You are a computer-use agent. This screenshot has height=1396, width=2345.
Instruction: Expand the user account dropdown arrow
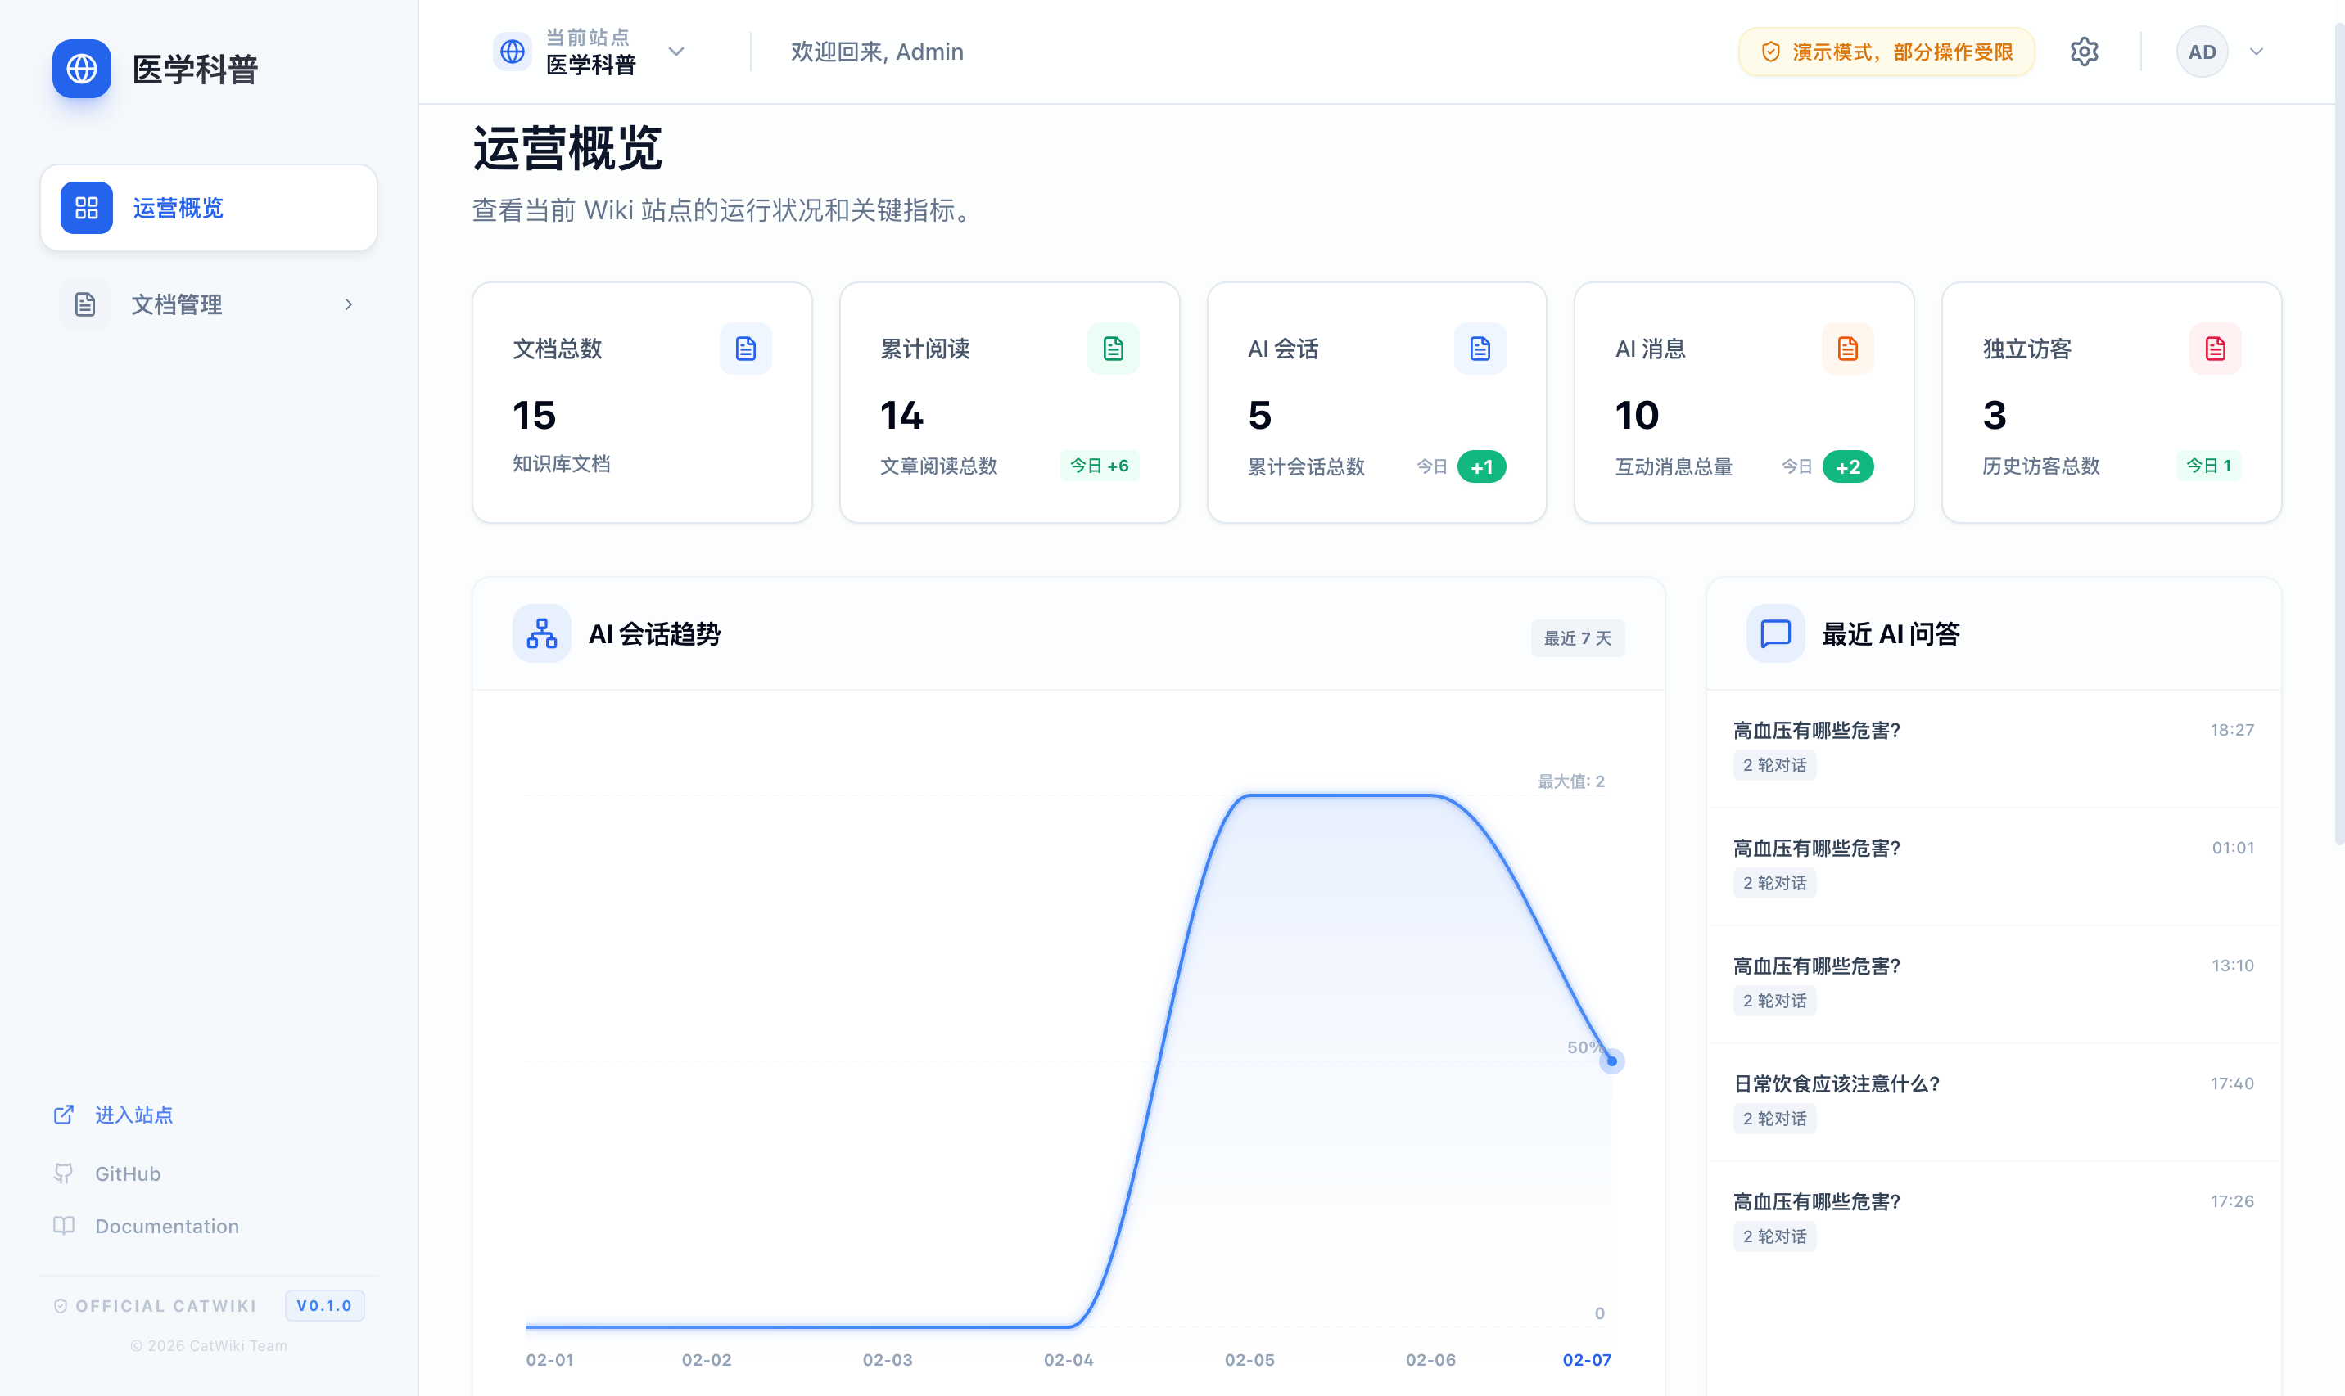[x=2257, y=52]
